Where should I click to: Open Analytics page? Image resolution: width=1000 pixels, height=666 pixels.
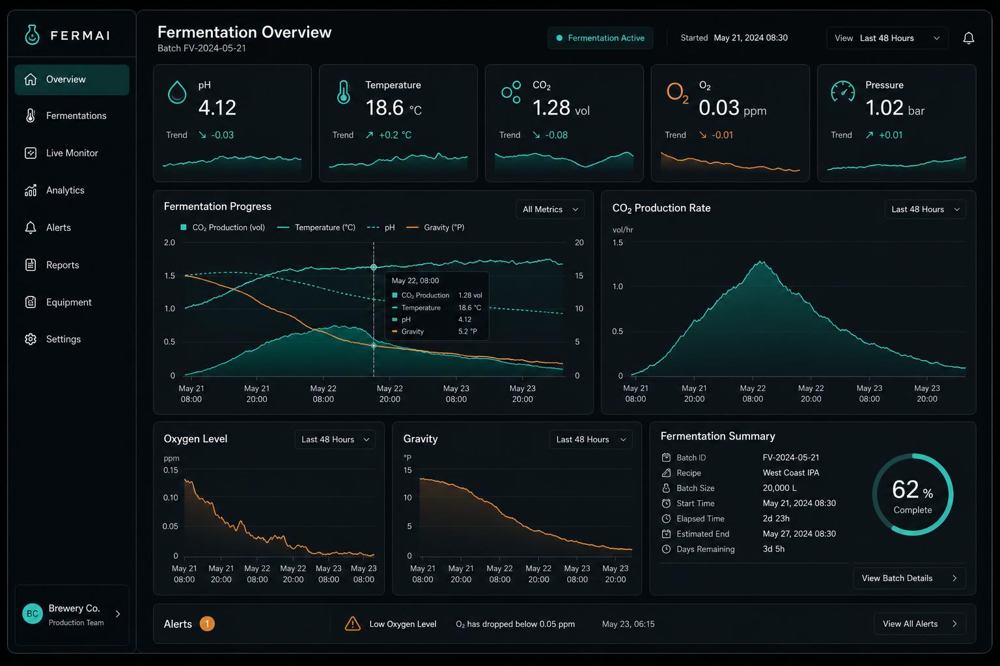coord(72,190)
